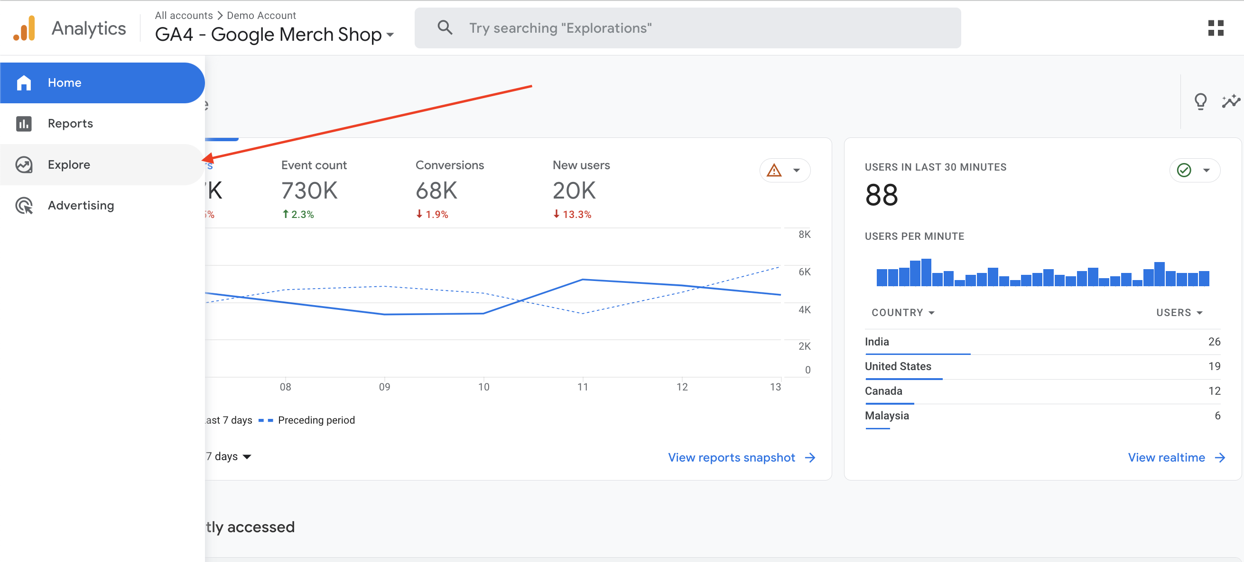Open the Insights sparkline icon
The image size is (1244, 562).
(1231, 101)
